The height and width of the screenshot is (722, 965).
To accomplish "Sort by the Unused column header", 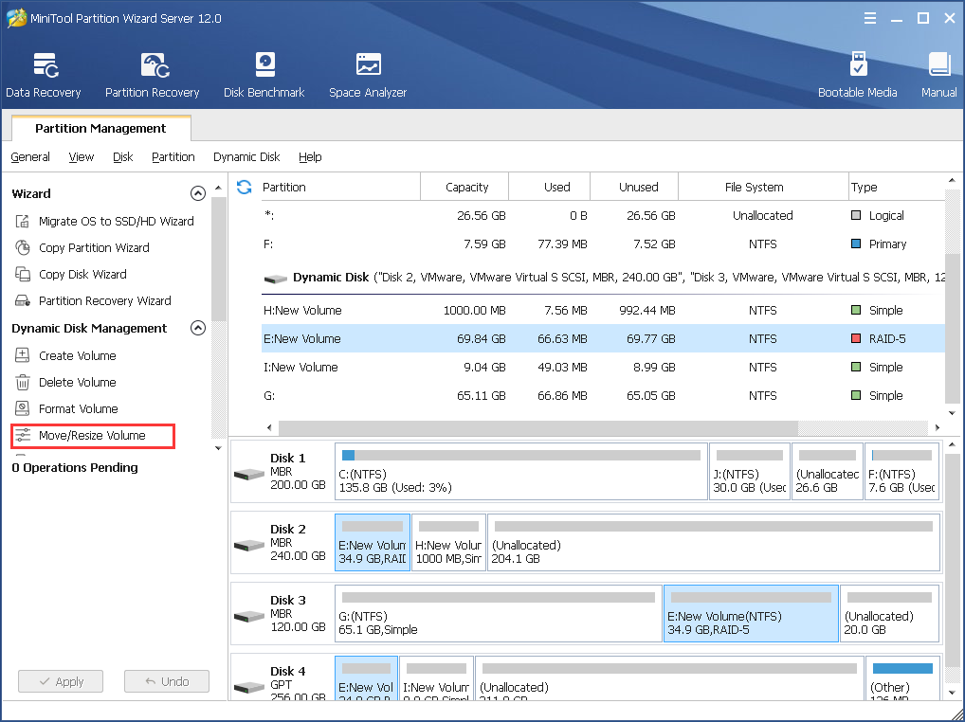I will (634, 187).
